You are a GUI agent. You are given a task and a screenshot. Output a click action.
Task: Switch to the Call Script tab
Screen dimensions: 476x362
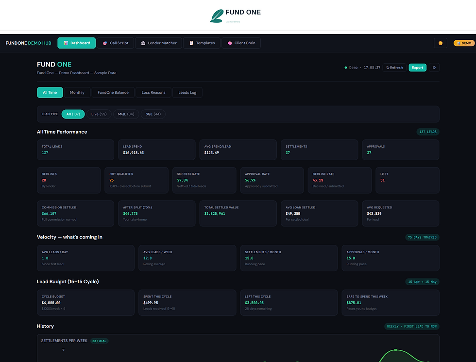pos(116,43)
